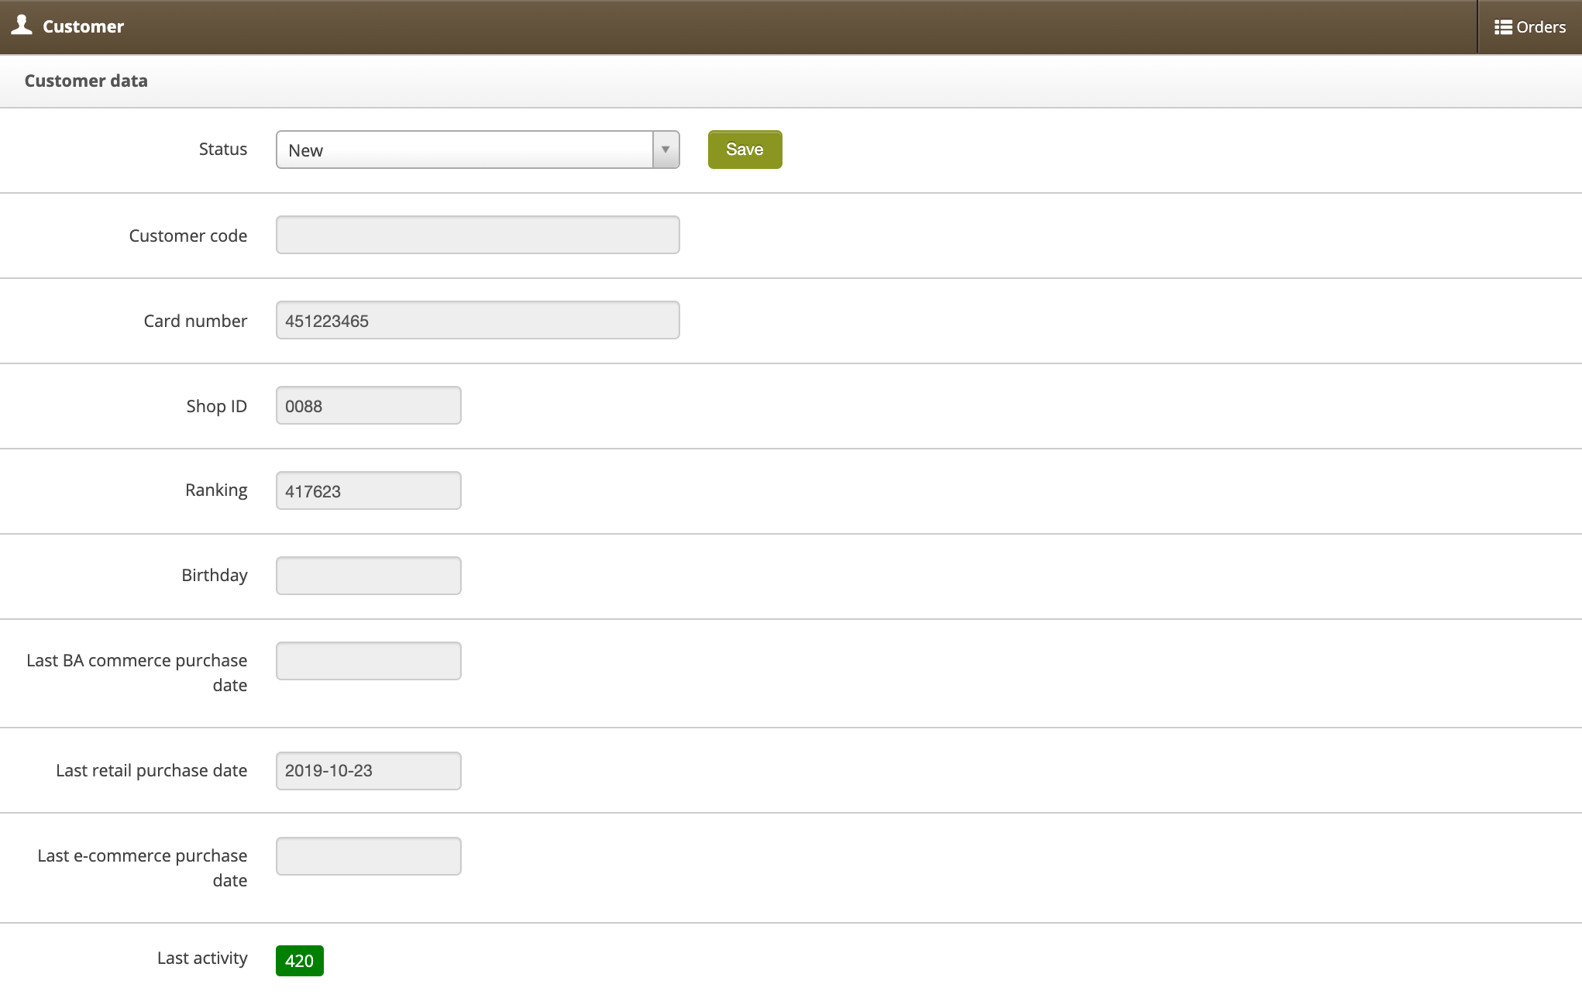Click the Ranking field 417623
This screenshot has height=998, width=1582.
point(368,490)
